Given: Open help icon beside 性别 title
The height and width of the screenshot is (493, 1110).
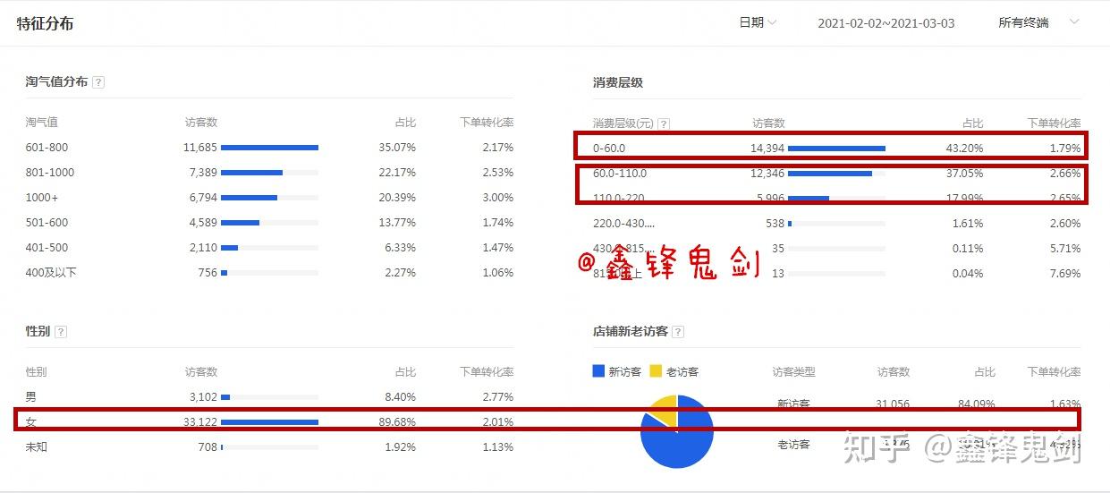Looking at the screenshot, I should click(x=61, y=332).
